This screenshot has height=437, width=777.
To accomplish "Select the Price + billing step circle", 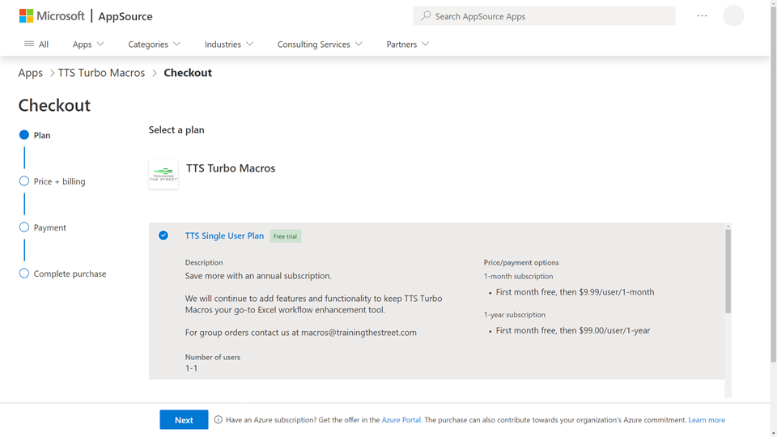I will coord(24,181).
